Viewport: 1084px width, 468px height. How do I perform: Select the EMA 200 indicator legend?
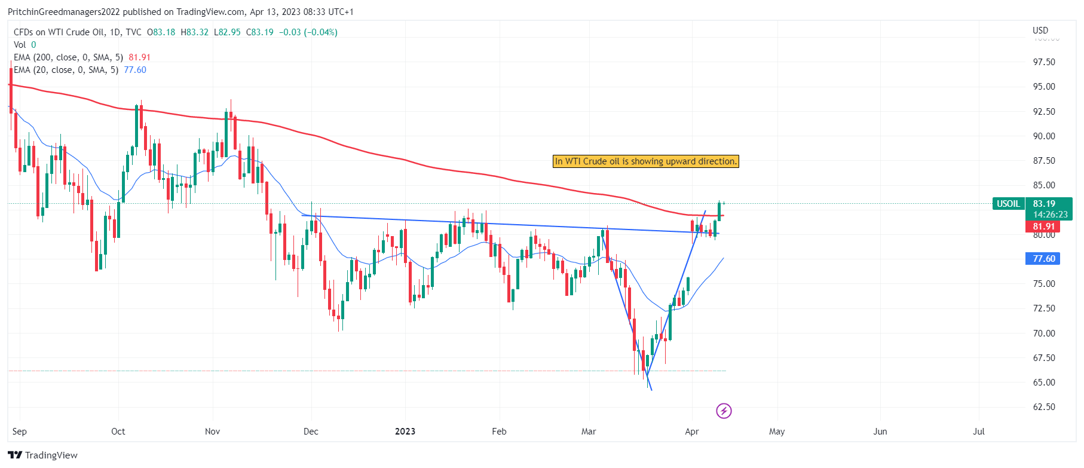[82, 57]
